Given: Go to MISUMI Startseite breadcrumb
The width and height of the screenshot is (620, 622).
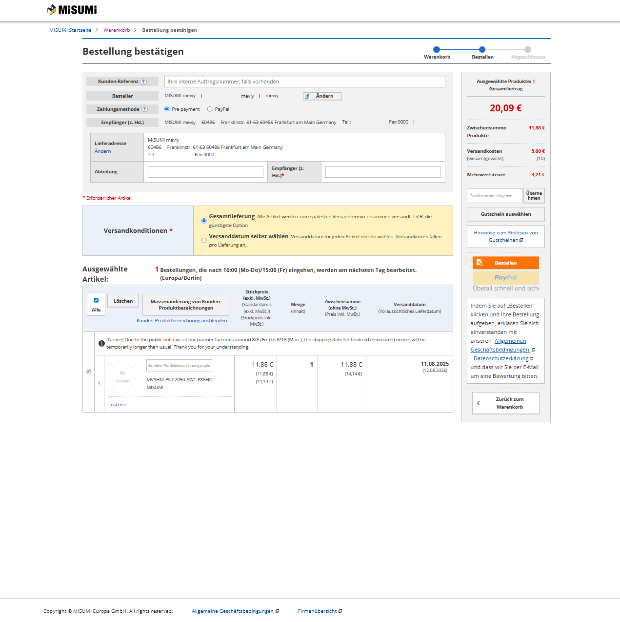Looking at the screenshot, I should click(70, 30).
